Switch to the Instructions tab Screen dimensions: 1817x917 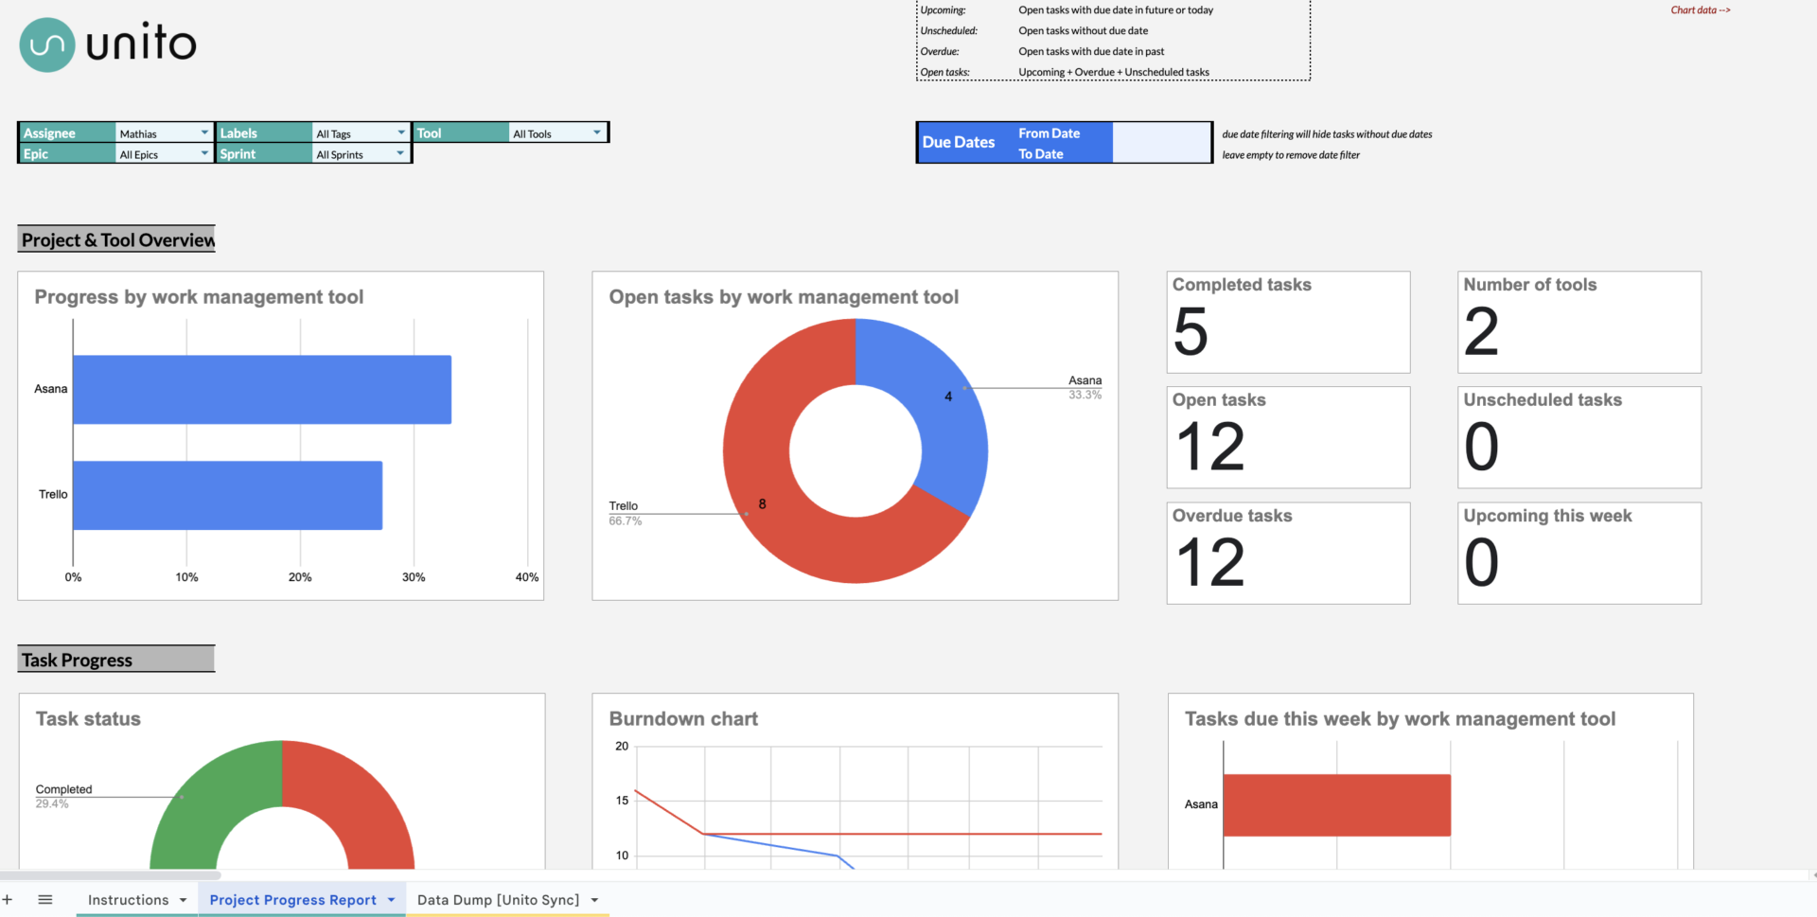click(x=128, y=899)
